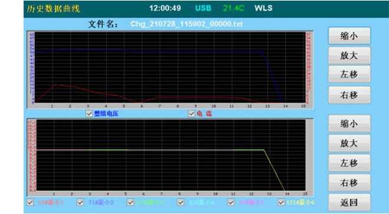Shift upper chart with 左移 button

click(350, 74)
